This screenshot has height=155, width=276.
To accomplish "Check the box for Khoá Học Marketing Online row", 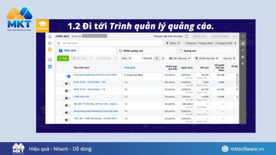I will tap(59, 76).
